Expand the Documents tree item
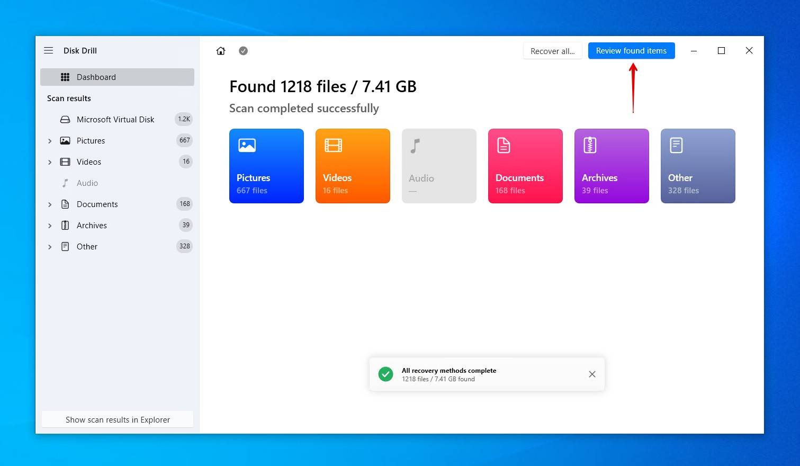This screenshot has width=800, height=466. pos(50,204)
